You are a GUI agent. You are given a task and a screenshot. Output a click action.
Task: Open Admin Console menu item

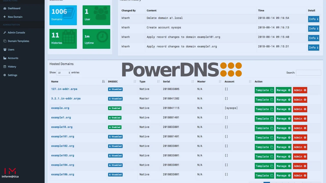[16, 33]
